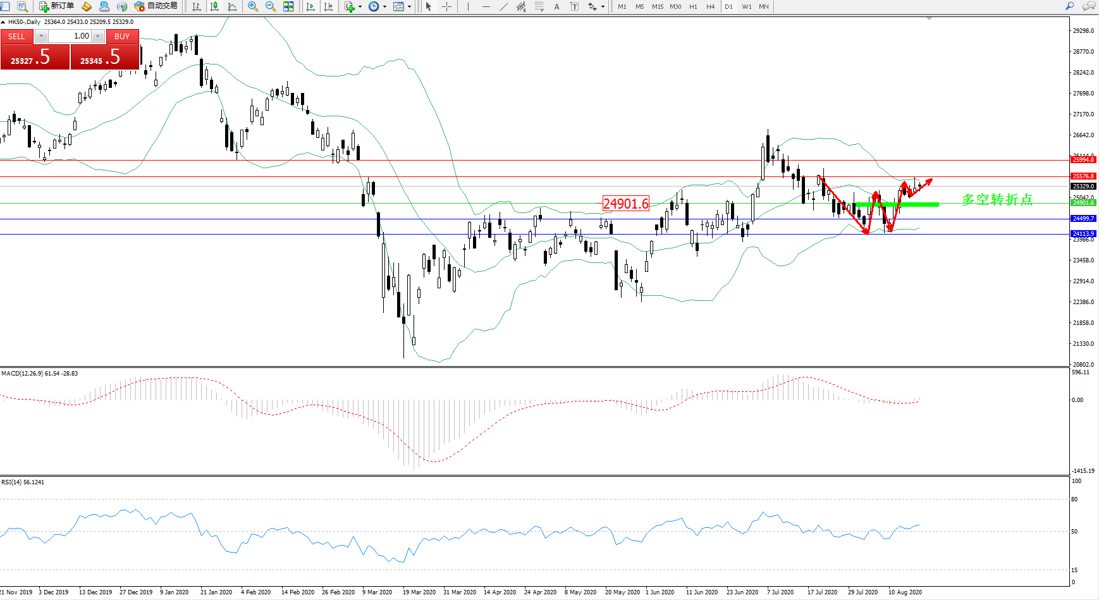
Task: Open the chart templates dropdown arrow
Action: point(409,6)
